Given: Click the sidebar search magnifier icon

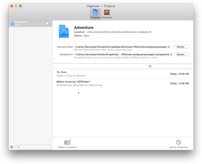Looking at the screenshot, I should (18, 147).
